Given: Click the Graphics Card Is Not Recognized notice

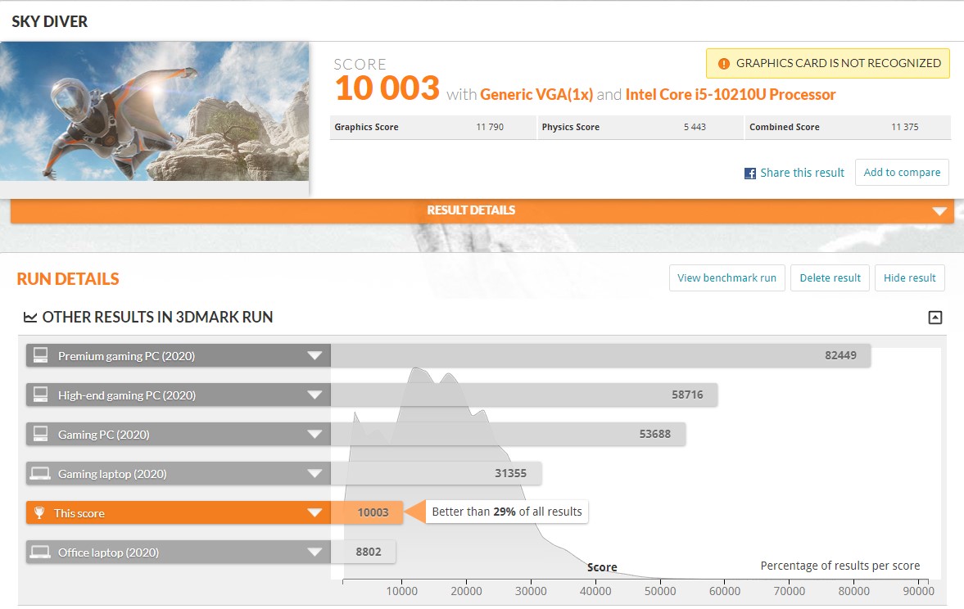Looking at the screenshot, I should tap(827, 63).
